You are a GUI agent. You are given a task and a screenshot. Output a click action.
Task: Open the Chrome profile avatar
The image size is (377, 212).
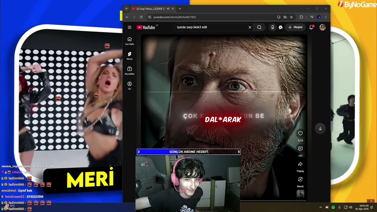pos(319,17)
